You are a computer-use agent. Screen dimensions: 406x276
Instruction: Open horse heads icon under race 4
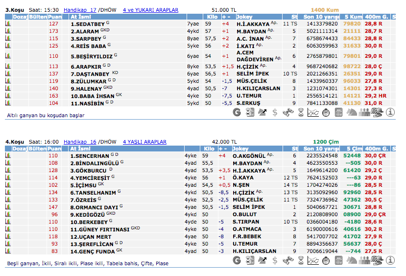point(352,263)
